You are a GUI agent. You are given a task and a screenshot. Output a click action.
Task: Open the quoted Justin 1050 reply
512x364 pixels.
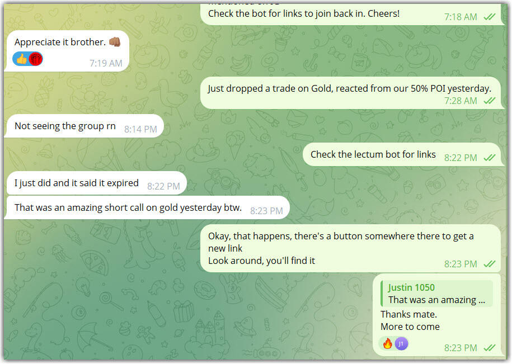click(436, 294)
